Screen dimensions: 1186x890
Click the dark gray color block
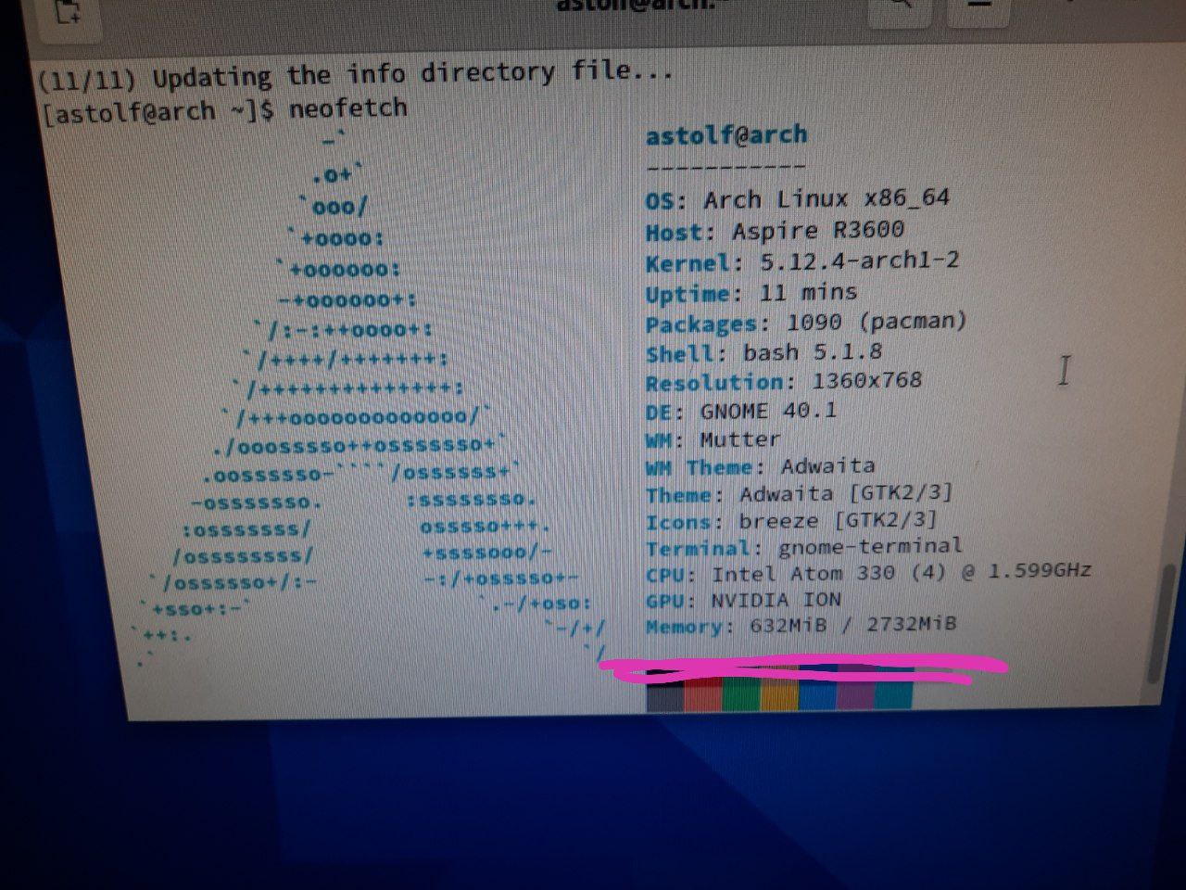pyautogui.click(x=664, y=694)
